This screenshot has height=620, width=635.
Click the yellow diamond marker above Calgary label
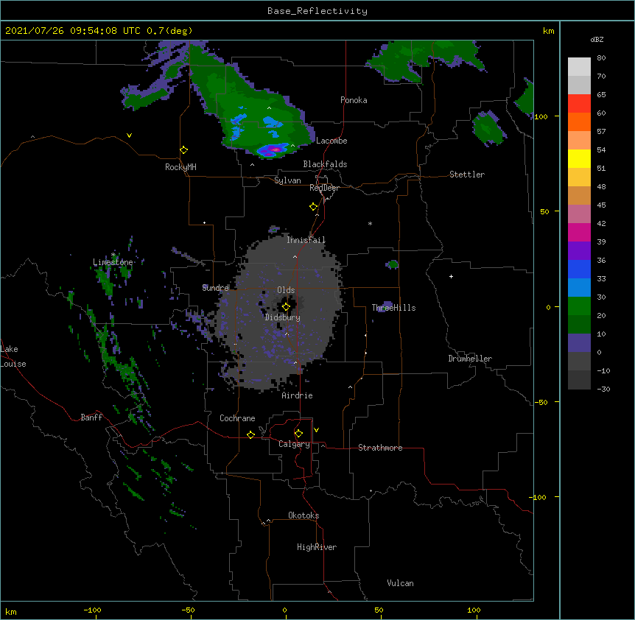click(298, 434)
